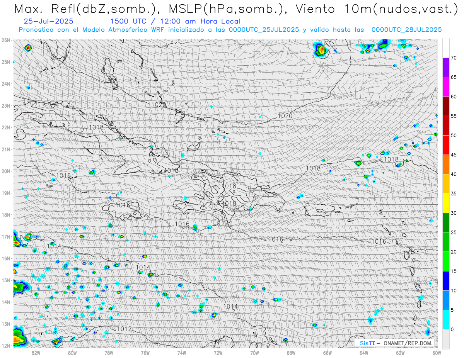Click the color bar label '40'

454,174
